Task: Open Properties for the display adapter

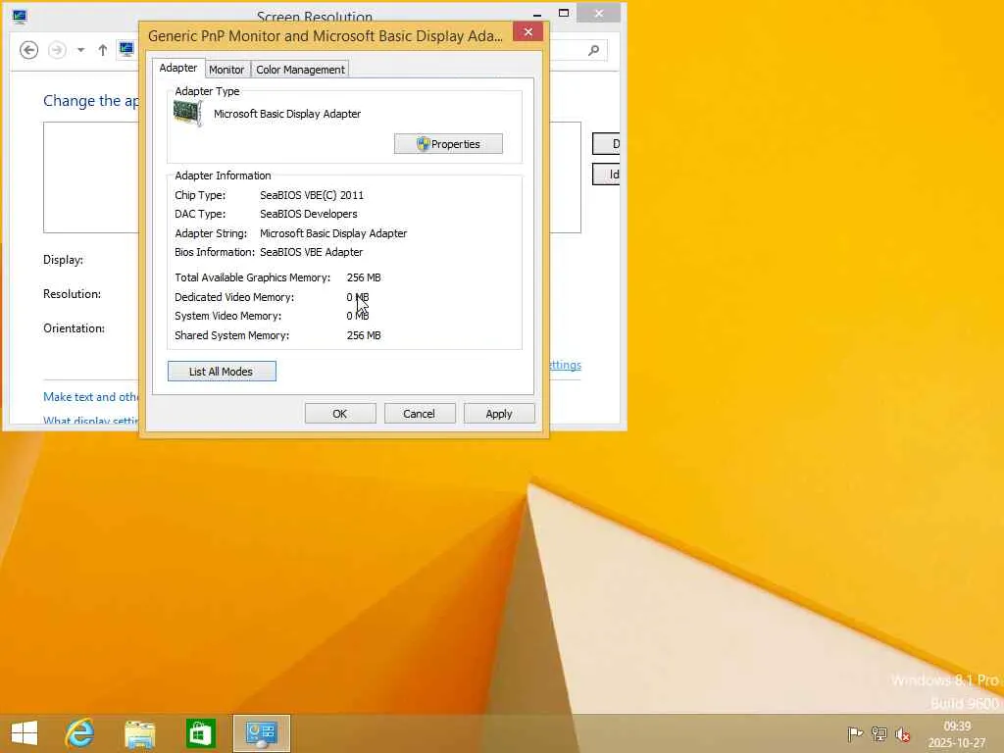Action: (x=448, y=144)
